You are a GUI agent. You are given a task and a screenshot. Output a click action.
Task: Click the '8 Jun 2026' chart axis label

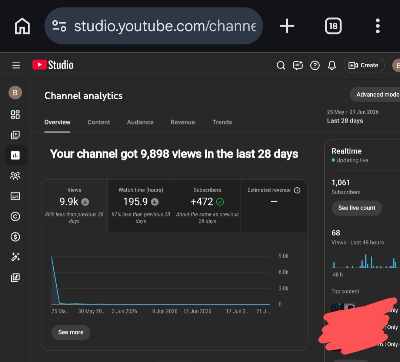164,311
